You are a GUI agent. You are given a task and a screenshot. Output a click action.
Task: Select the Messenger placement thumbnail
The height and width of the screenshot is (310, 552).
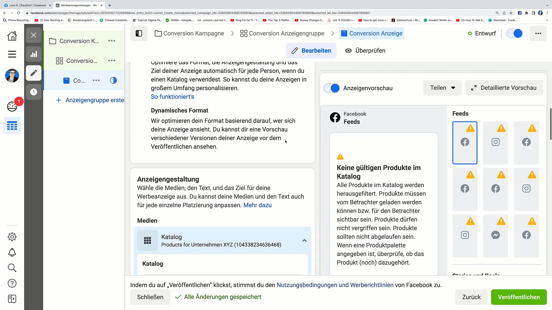[x=496, y=236]
